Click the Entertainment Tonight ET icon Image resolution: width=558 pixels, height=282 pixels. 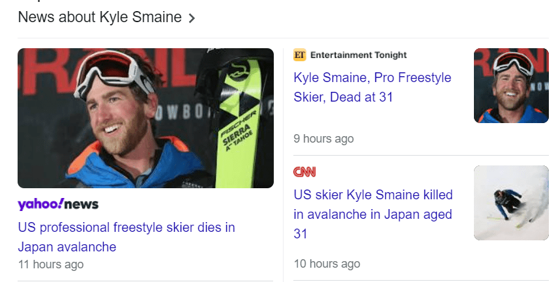point(300,55)
